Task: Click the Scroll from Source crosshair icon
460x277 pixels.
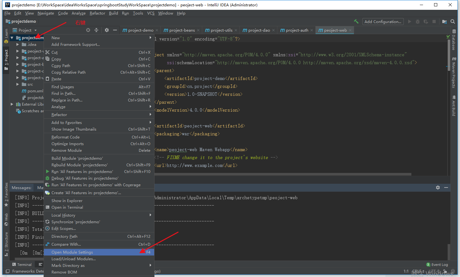Action: click(88, 30)
